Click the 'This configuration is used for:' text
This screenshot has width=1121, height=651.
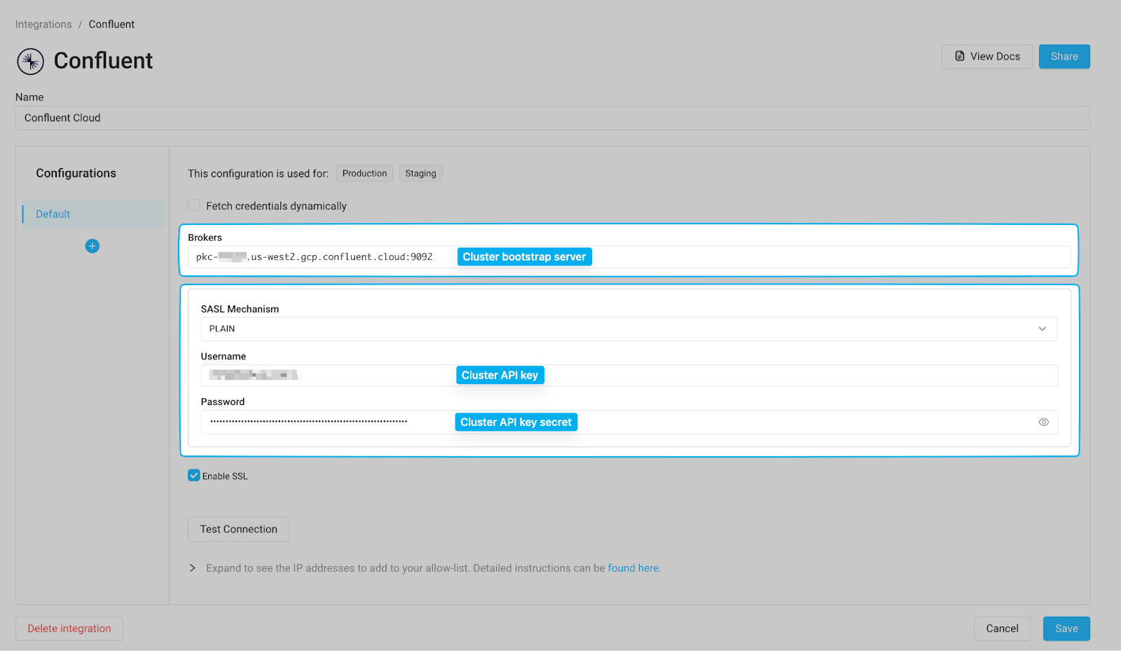[x=258, y=174]
